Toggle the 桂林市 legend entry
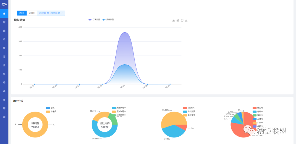 258,112
